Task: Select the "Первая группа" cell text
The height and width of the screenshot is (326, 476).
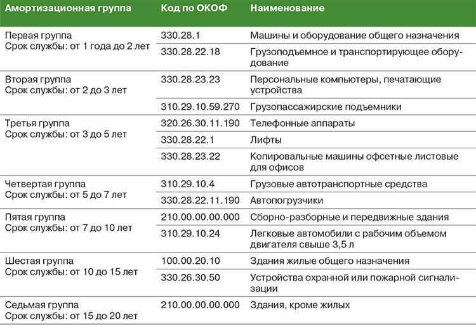Action: pyautogui.click(x=39, y=36)
